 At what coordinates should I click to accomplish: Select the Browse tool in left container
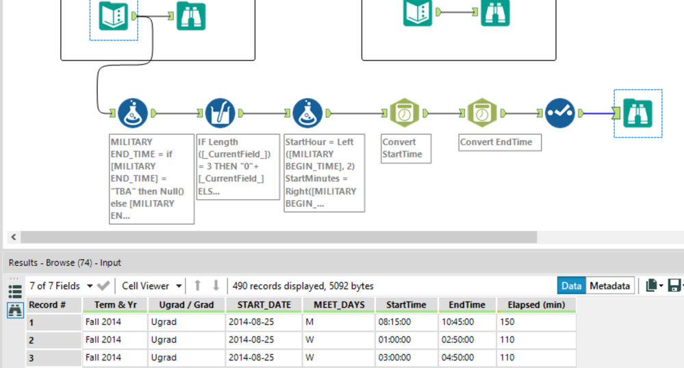(x=191, y=16)
